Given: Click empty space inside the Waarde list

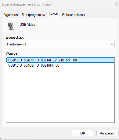Looking at the screenshot, I should 60,94.
